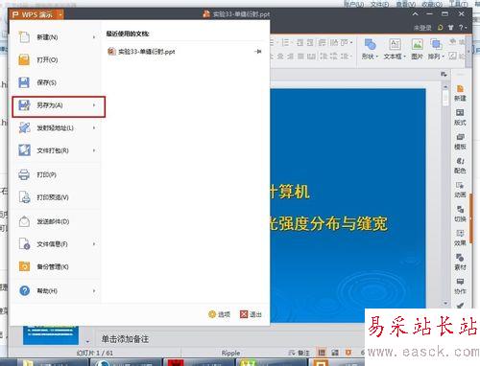Image resolution: width=480 pixels, height=366 pixels.
Task: Open the 协作 collaboration side pane
Action: click(x=460, y=286)
